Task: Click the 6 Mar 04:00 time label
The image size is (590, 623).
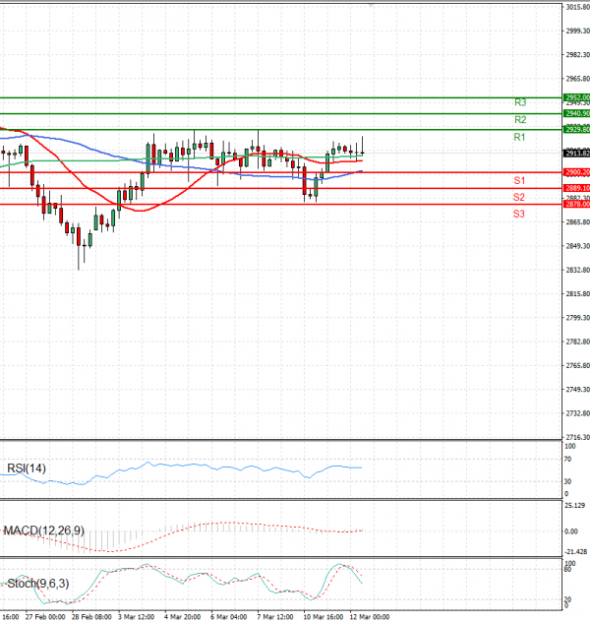Action: click(x=229, y=617)
